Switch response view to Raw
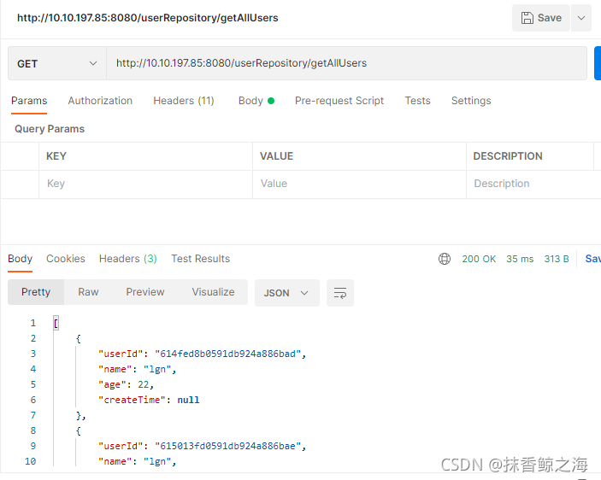The width and height of the screenshot is (601, 480). (88, 292)
